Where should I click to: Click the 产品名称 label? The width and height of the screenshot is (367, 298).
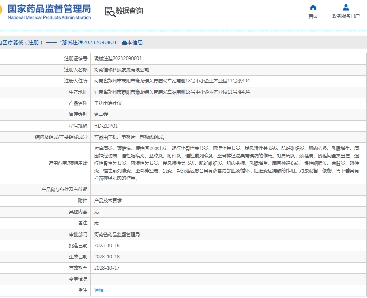tap(78, 103)
